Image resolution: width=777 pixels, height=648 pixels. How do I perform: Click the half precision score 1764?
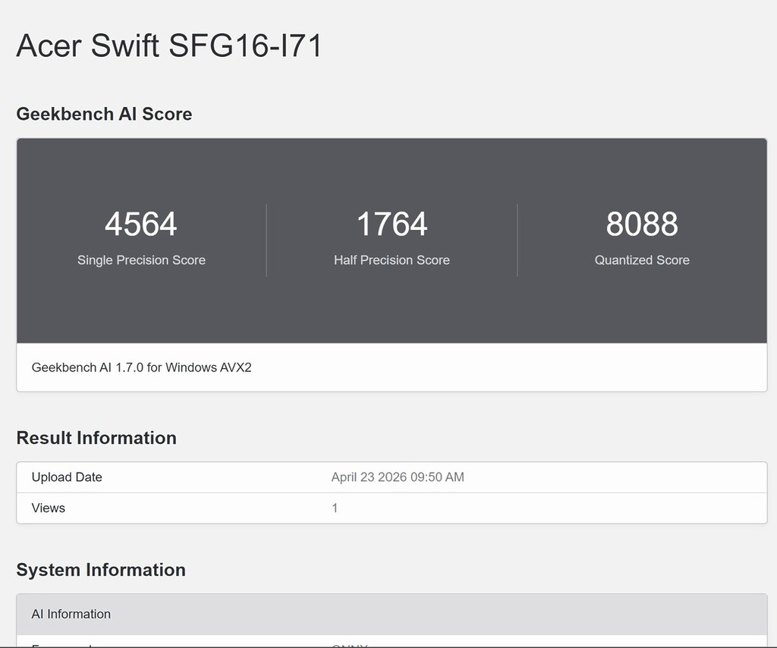click(392, 224)
